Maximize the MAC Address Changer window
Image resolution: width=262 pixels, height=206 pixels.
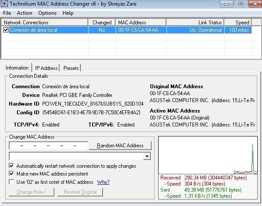tap(241, 3)
